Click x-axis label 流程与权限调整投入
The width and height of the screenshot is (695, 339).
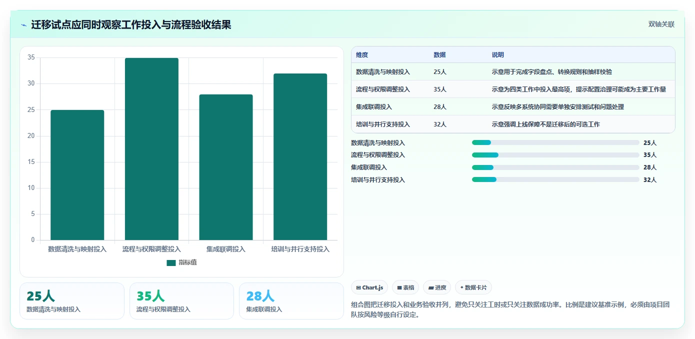click(151, 249)
